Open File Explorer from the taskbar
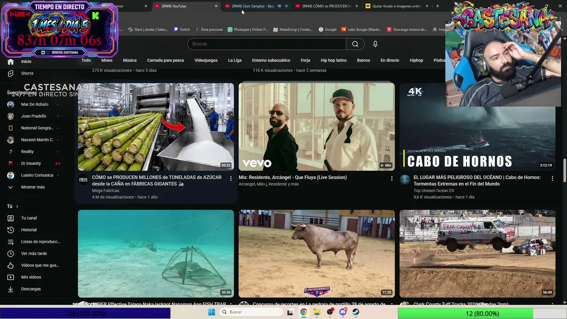567x319 pixels. [317, 312]
